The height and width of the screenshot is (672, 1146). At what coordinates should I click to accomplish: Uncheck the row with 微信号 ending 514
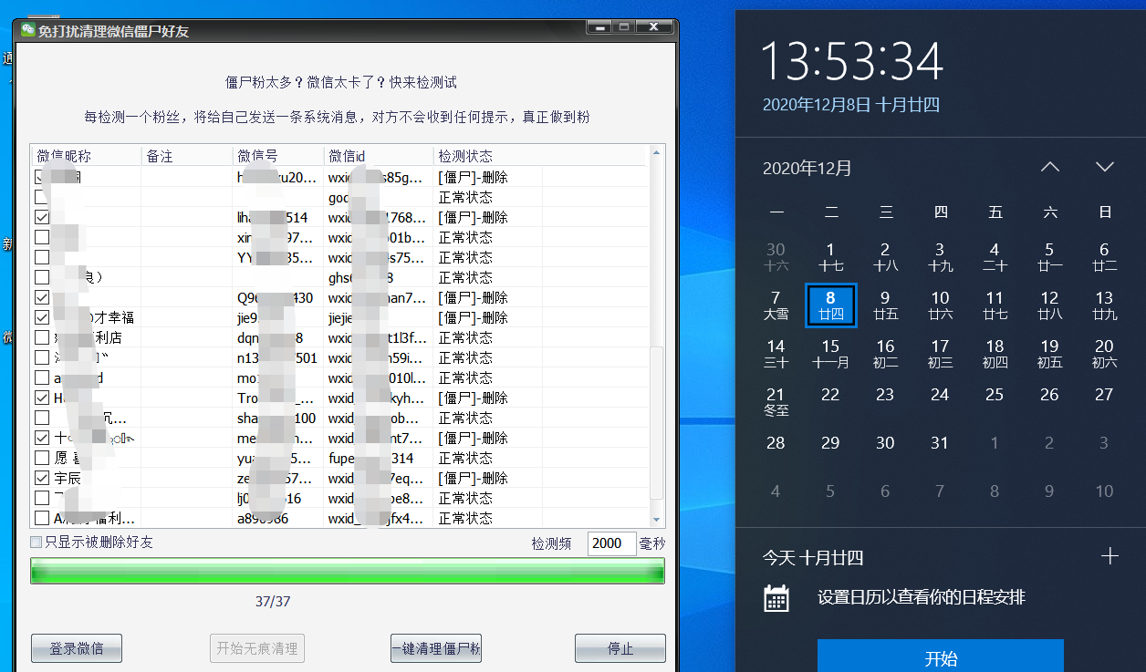tap(42, 218)
